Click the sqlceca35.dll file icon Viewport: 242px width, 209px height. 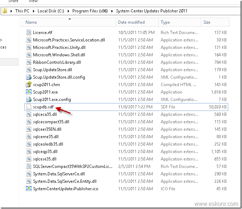tap(29, 114)
